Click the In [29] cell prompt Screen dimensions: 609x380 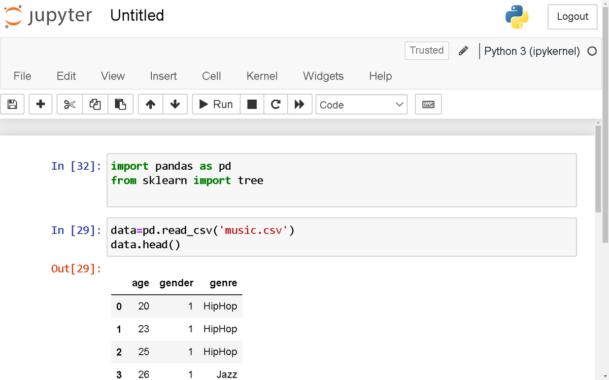click(77, 231)
